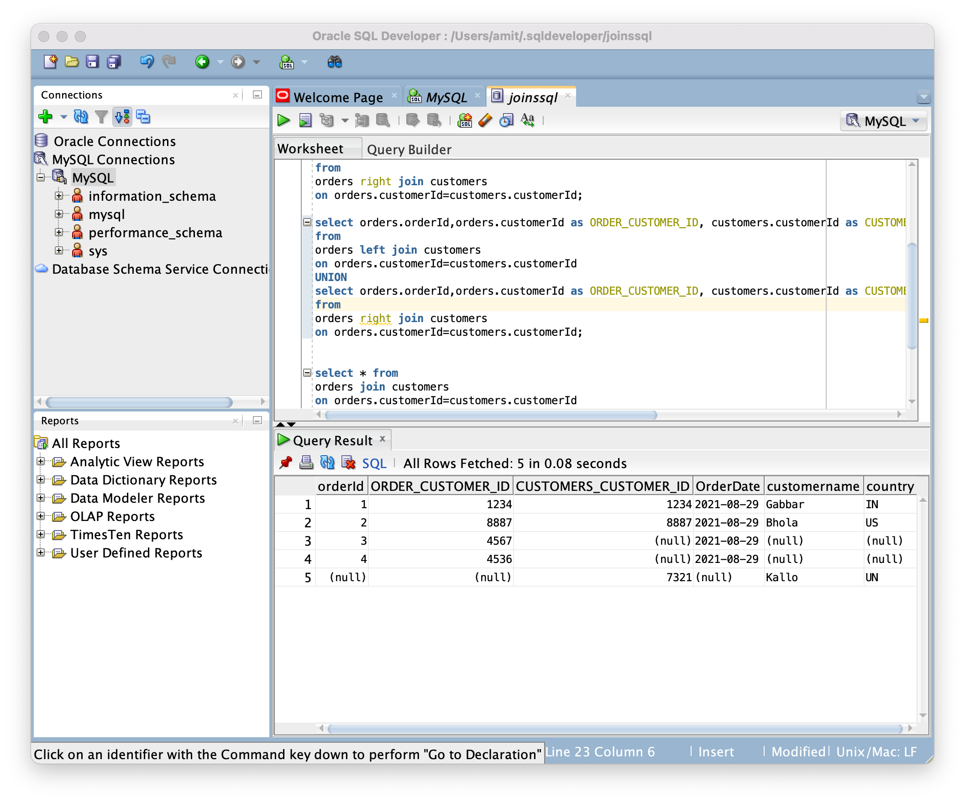Click the gray Forward navigation icon
This screenshot has height=802, width=965.
[237, 62]
